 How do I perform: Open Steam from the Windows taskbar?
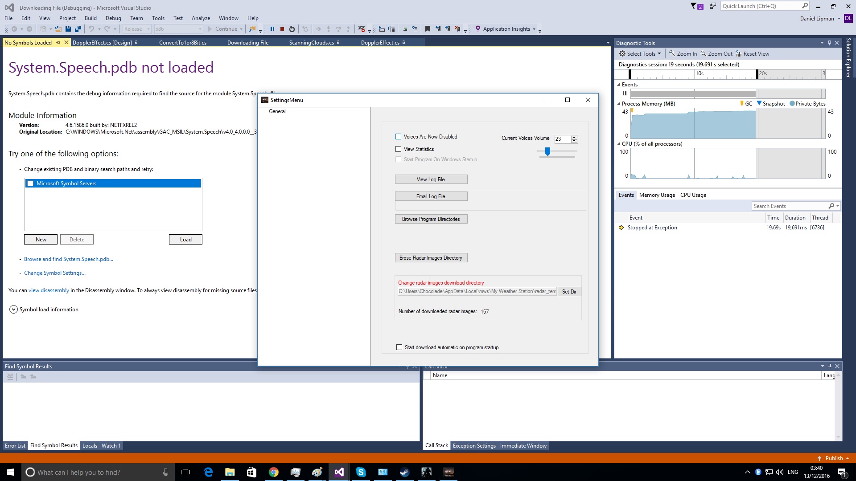pos(404,472)
